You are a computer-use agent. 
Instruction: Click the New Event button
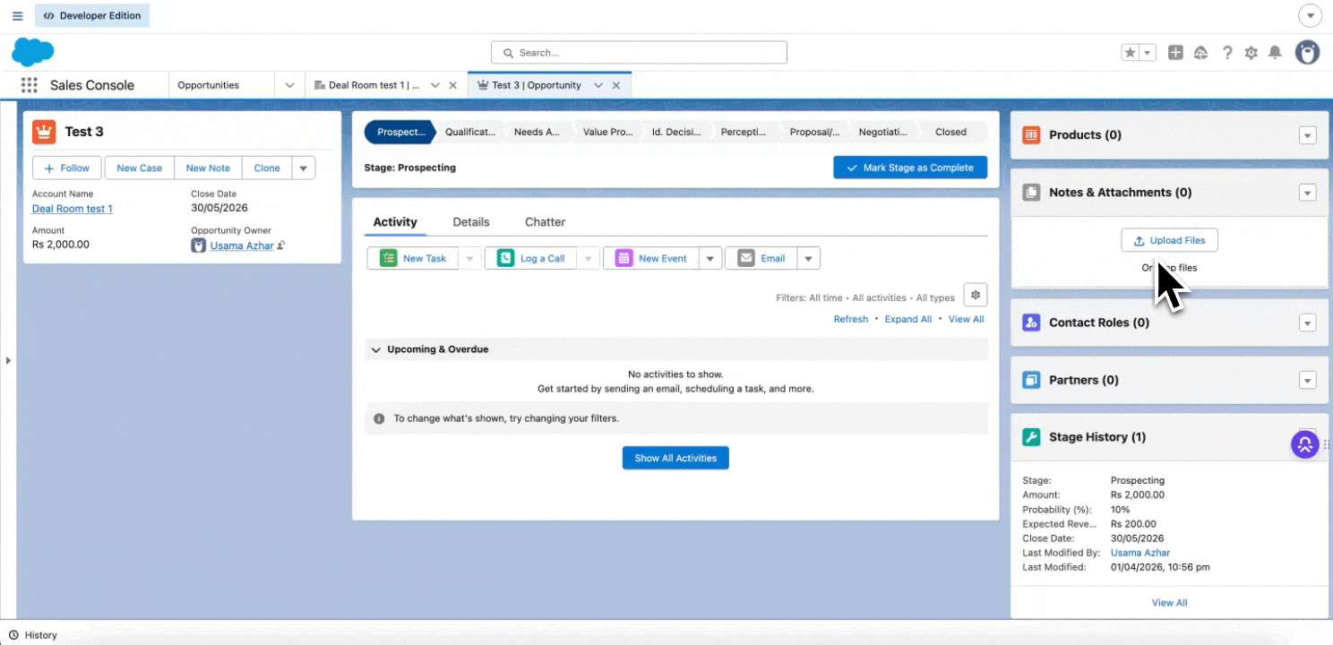651,258
